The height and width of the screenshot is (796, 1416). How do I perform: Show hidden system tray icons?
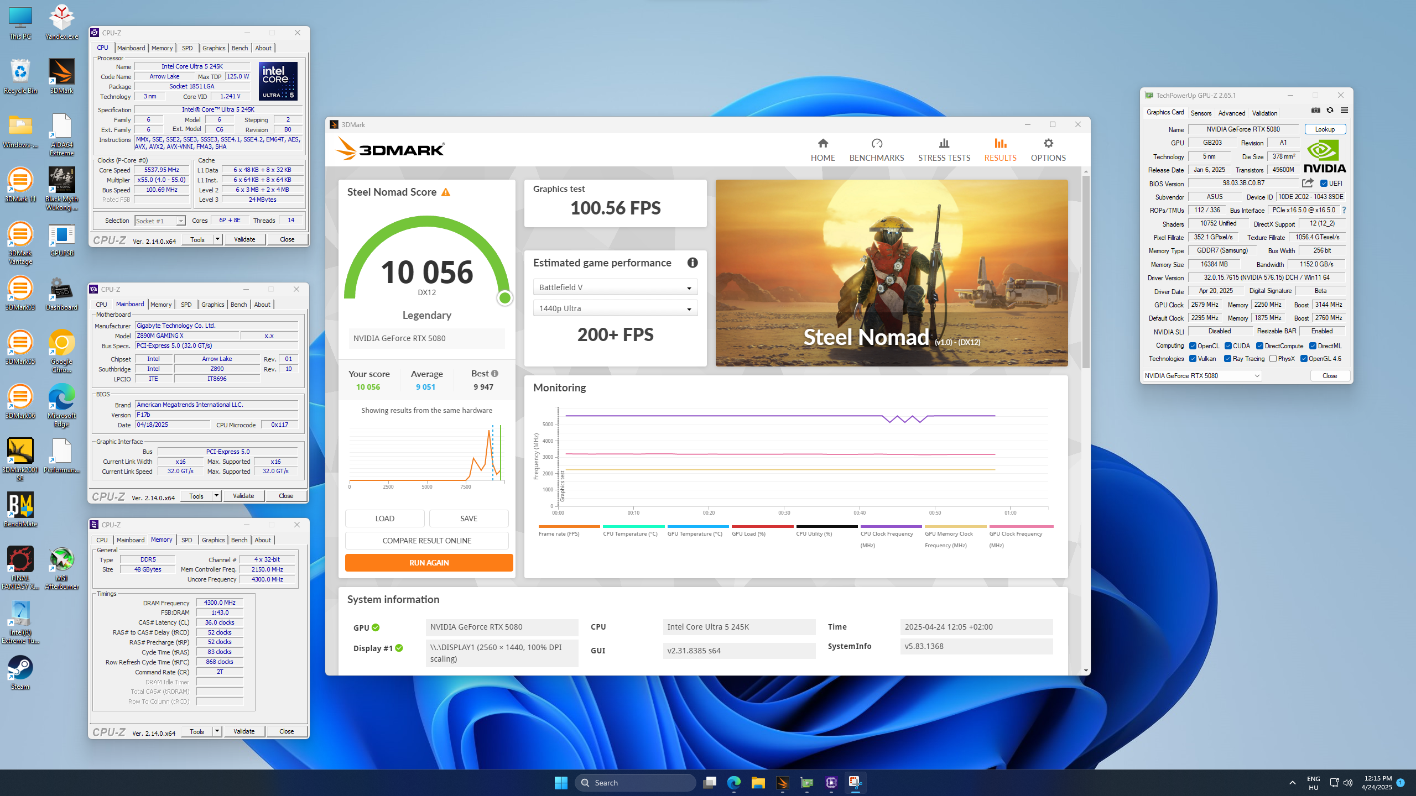[1292, 783]
